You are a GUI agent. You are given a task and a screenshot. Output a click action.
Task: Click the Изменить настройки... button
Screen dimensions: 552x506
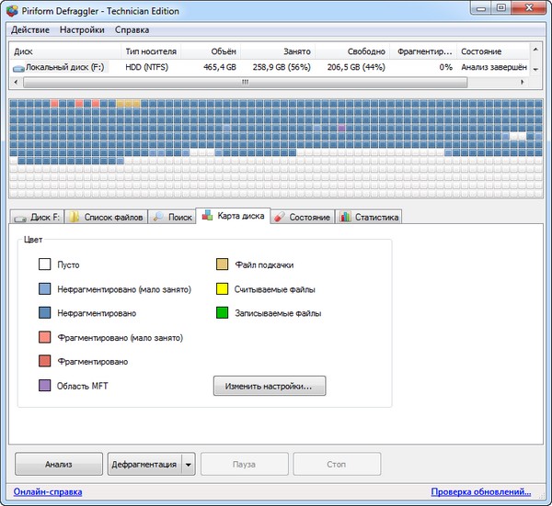[270, 387]
